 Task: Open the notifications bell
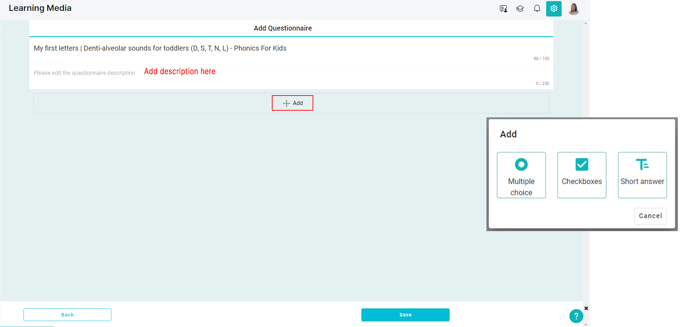click(x=537, y=9)
